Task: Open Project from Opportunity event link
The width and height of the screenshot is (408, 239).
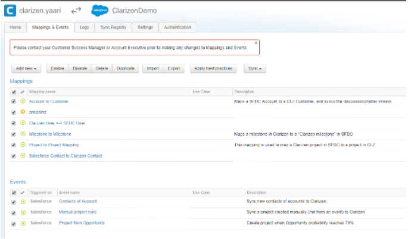Action: tap(82, 223)
